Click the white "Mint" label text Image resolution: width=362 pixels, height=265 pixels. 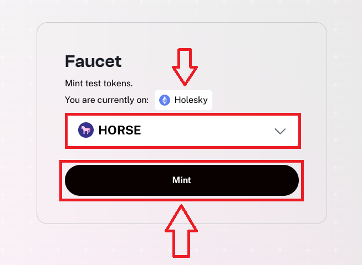point(182,180)
